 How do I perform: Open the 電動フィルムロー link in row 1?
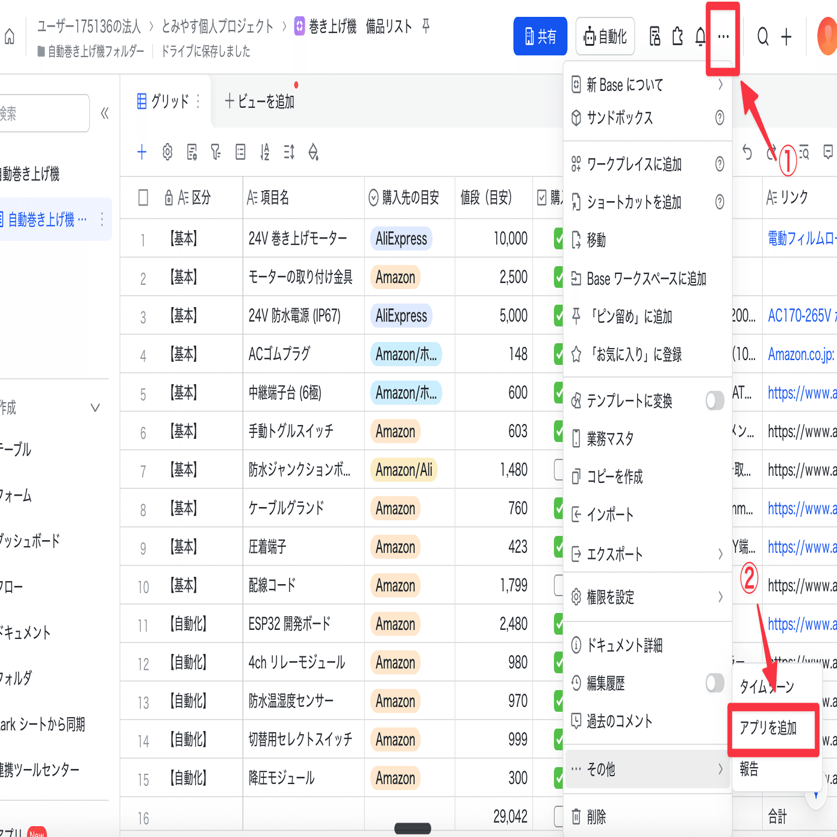pos(801,238)
